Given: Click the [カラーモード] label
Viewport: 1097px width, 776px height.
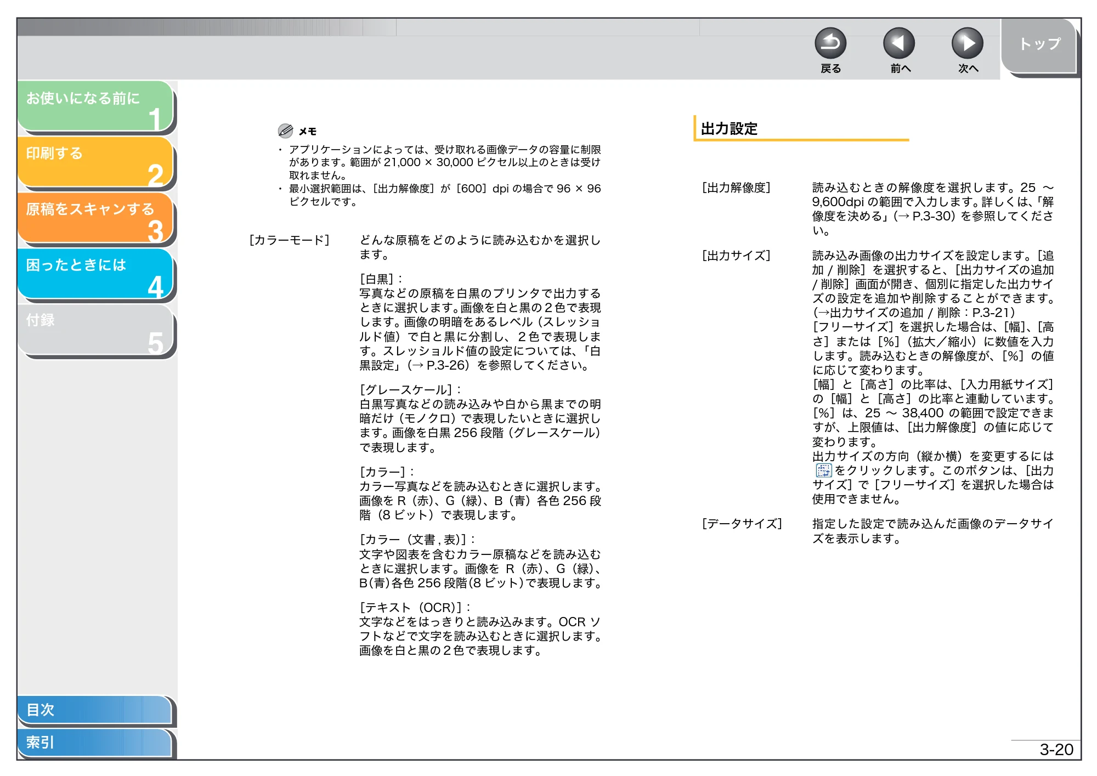Looking at the screenshot, I should [290, 240].
